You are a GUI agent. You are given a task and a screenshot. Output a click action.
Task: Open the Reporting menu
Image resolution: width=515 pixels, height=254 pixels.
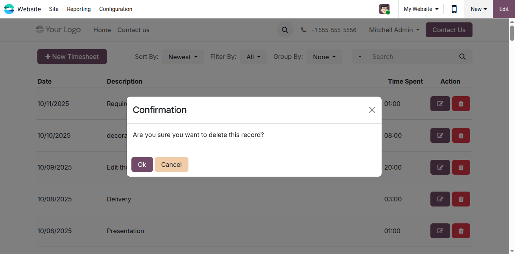click(79, 9)
